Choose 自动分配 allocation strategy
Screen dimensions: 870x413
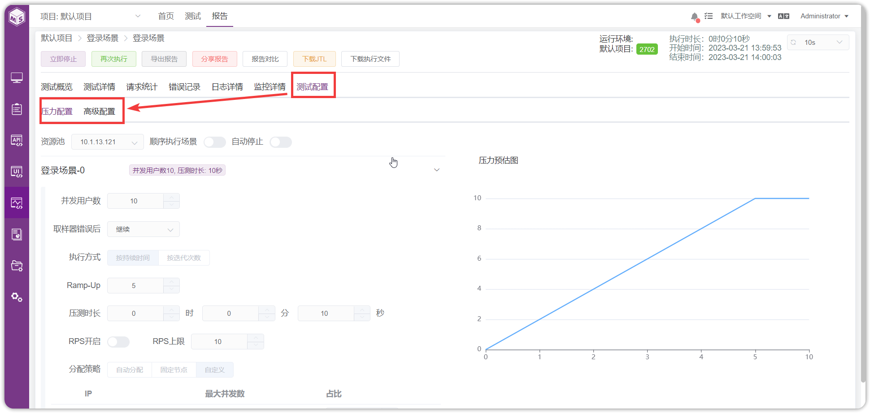pos(130,370)
